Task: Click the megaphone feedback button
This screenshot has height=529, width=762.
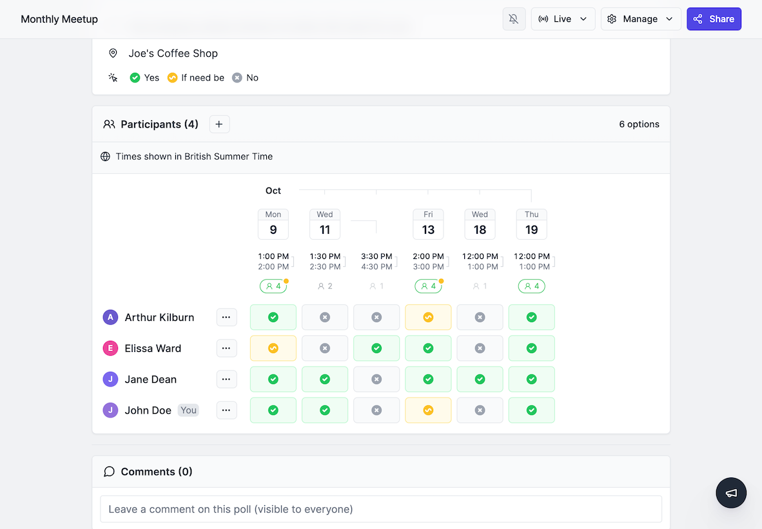Action: 731,493
